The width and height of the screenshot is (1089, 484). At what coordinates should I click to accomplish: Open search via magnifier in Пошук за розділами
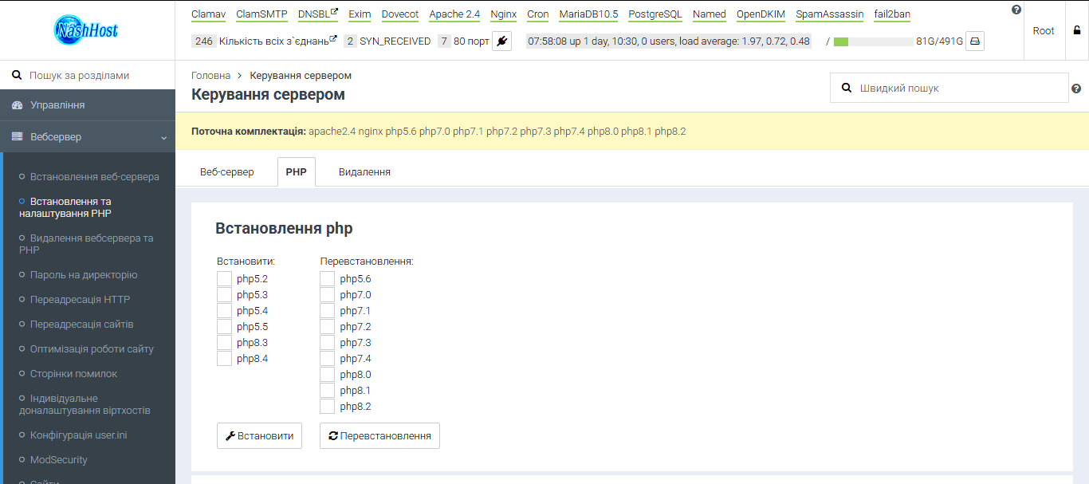(x=17, y=74)
